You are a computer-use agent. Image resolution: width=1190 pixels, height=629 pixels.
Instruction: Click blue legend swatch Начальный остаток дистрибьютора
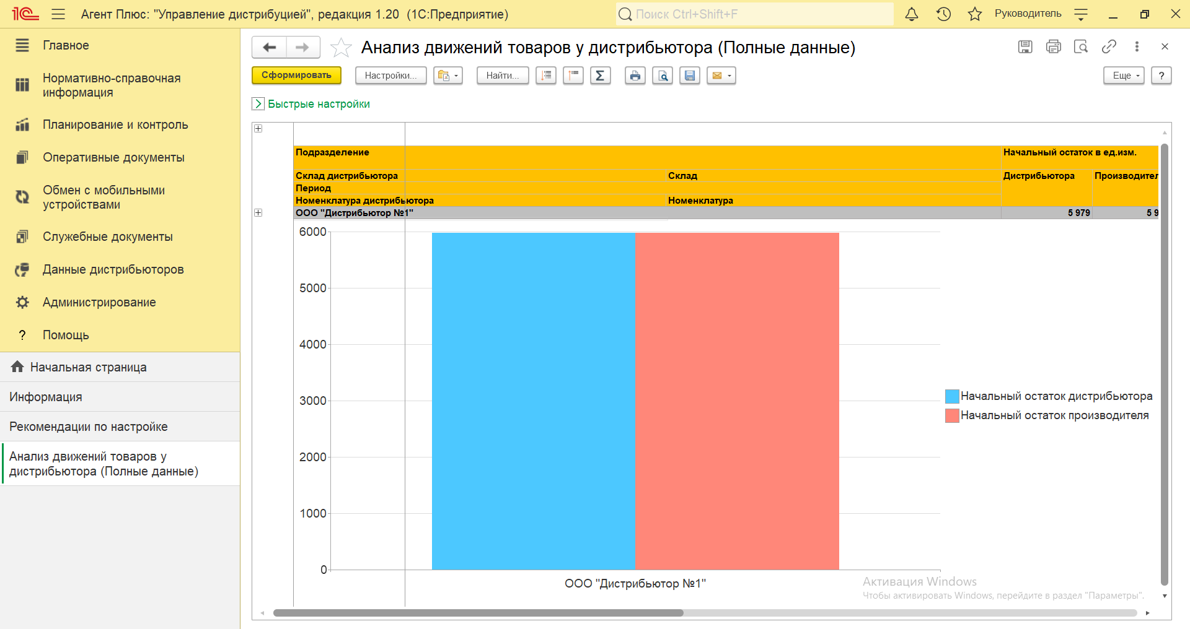[x=952, y=396]
